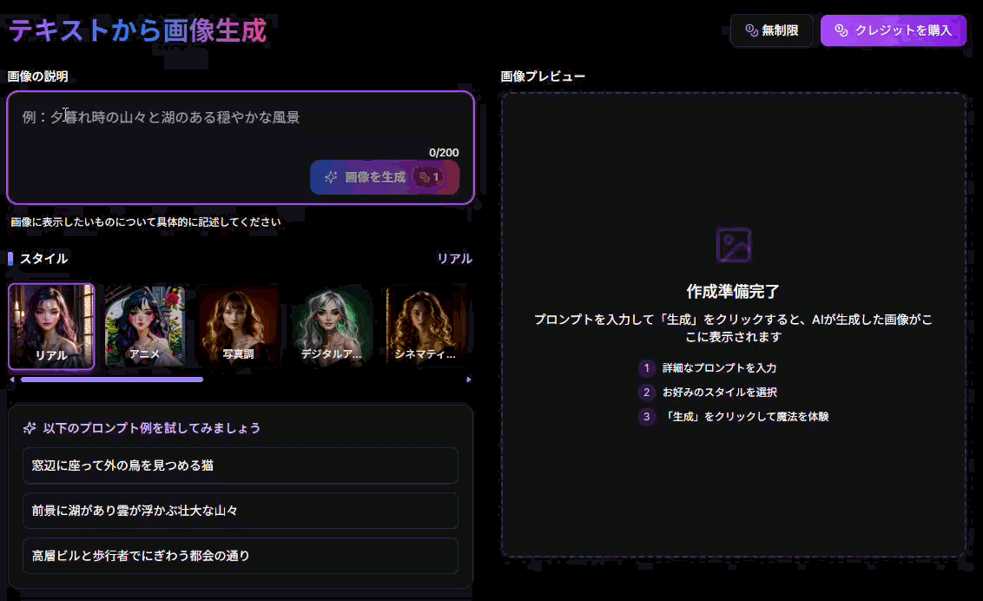
Task: Select the アニメ style option
Action: tap(144, 327)
